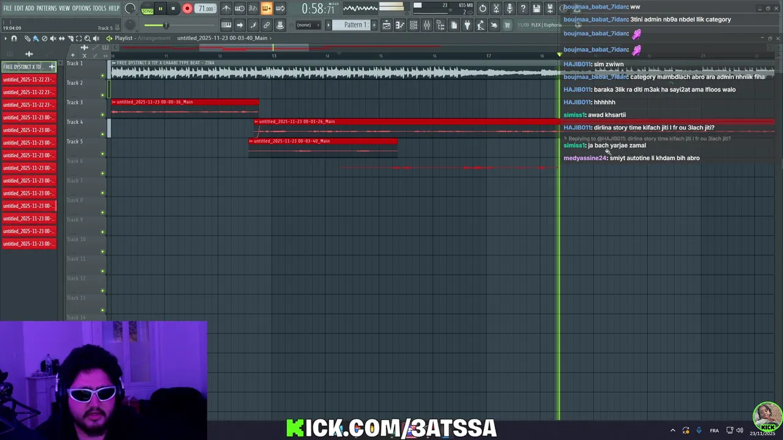Open the mixer icon
The image size is (783, 440).
click(x=427, y=25)
